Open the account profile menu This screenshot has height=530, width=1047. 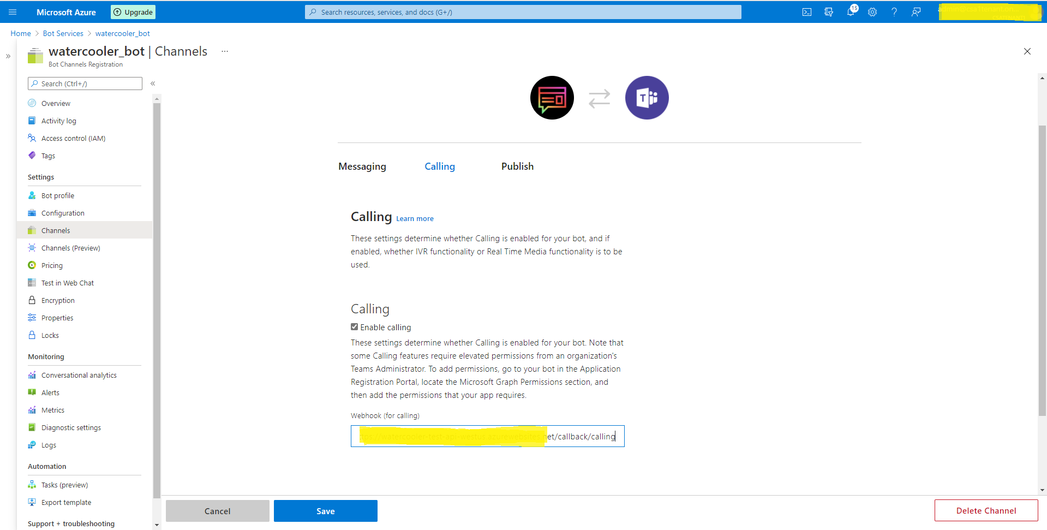pos(989,12)
